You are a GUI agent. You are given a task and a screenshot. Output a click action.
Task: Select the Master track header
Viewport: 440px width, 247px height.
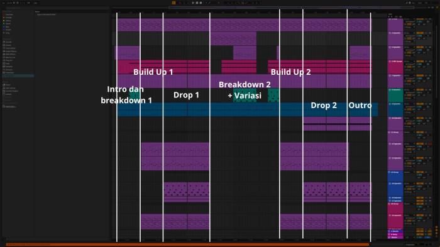[x=395, y=238]
